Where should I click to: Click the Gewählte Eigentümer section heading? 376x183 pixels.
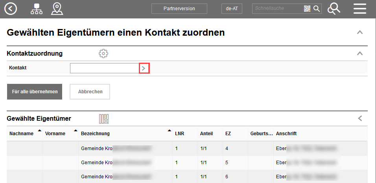[x=39, y=118]
